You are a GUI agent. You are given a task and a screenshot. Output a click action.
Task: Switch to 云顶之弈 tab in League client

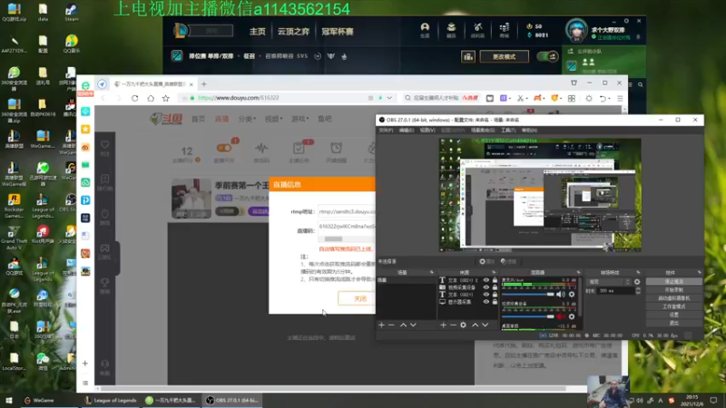(293, 32)
